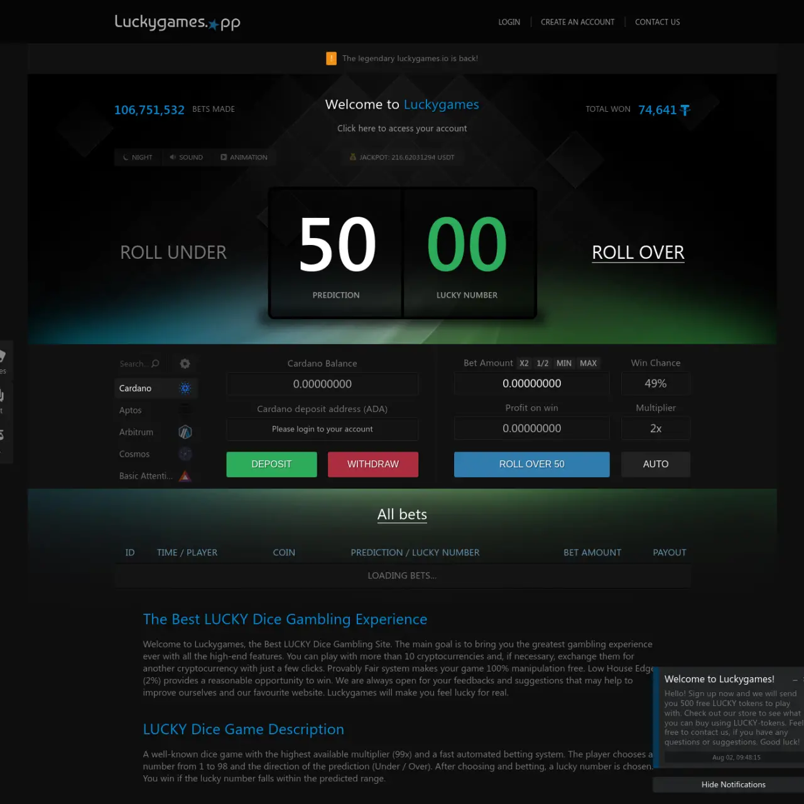Set bet to MIN
Viewport: 804px width, 804px height.
click(x=564, y=363)
